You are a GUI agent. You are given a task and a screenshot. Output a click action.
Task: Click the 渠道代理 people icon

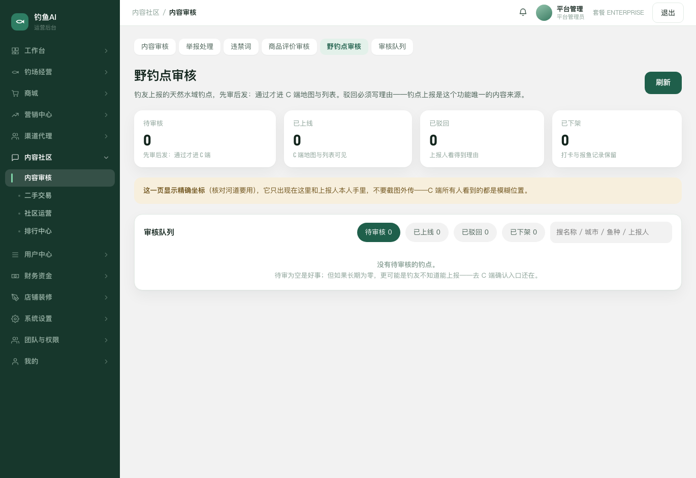[x=15, y=136]
